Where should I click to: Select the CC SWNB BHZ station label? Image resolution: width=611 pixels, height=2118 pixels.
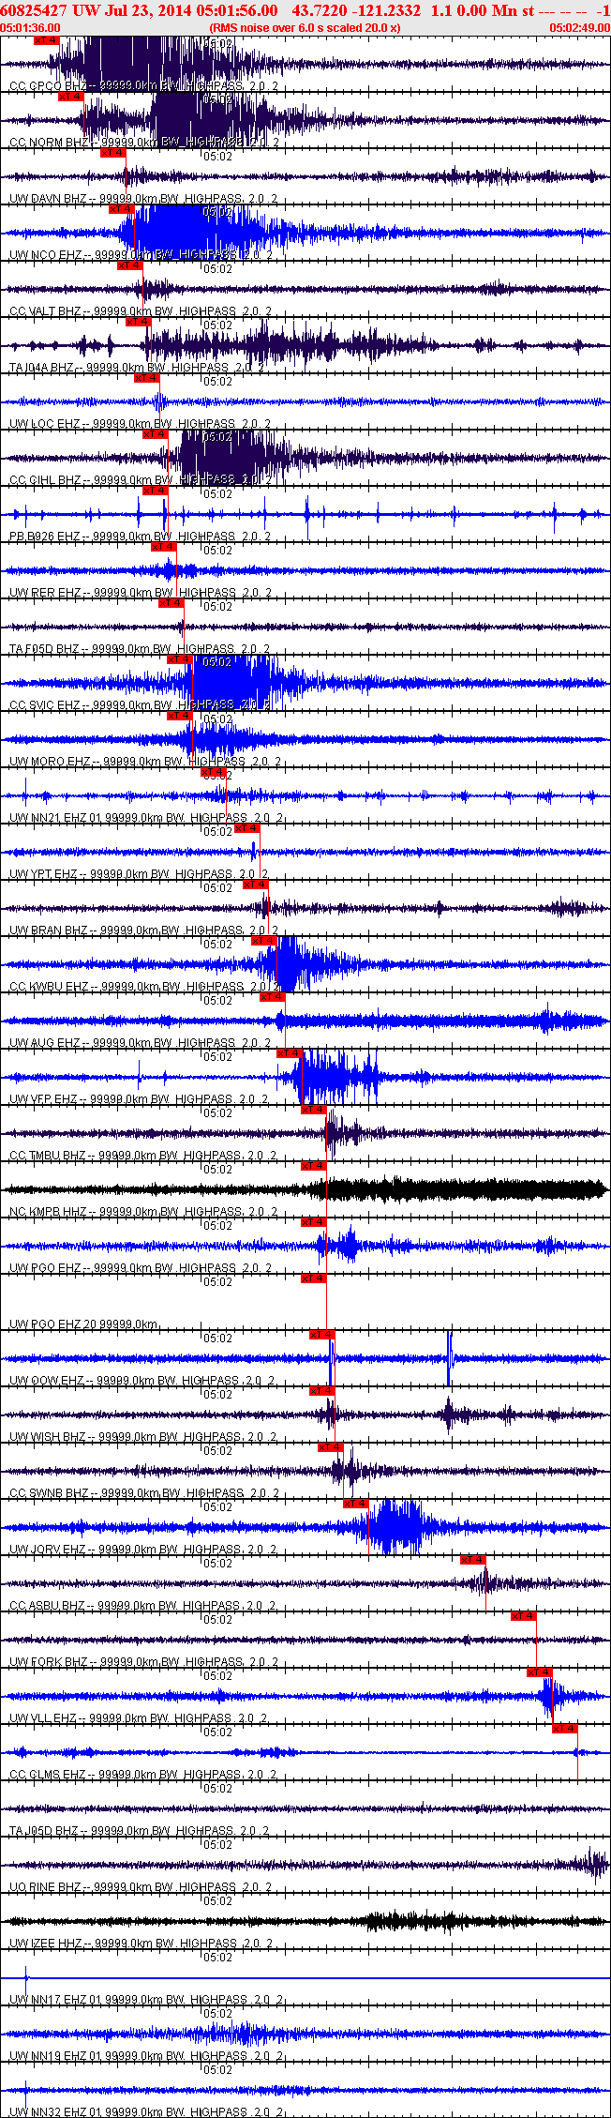pos(144,1493)
